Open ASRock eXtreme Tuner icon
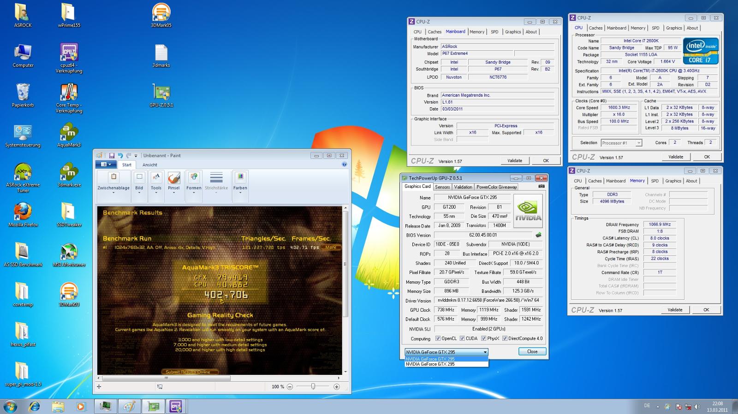The image size is (738, 414). [x=23, y=178]
